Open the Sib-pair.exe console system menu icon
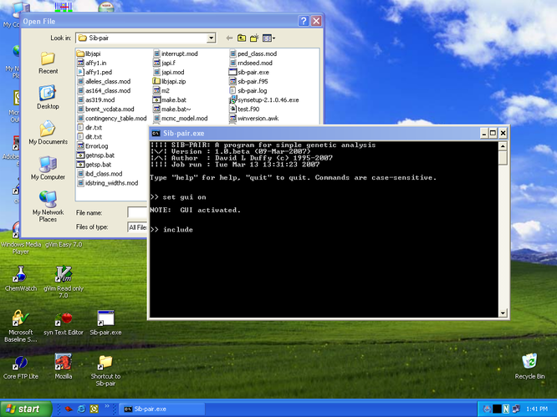557x417 pixels. pyautogui.click(x=156, y=134)
